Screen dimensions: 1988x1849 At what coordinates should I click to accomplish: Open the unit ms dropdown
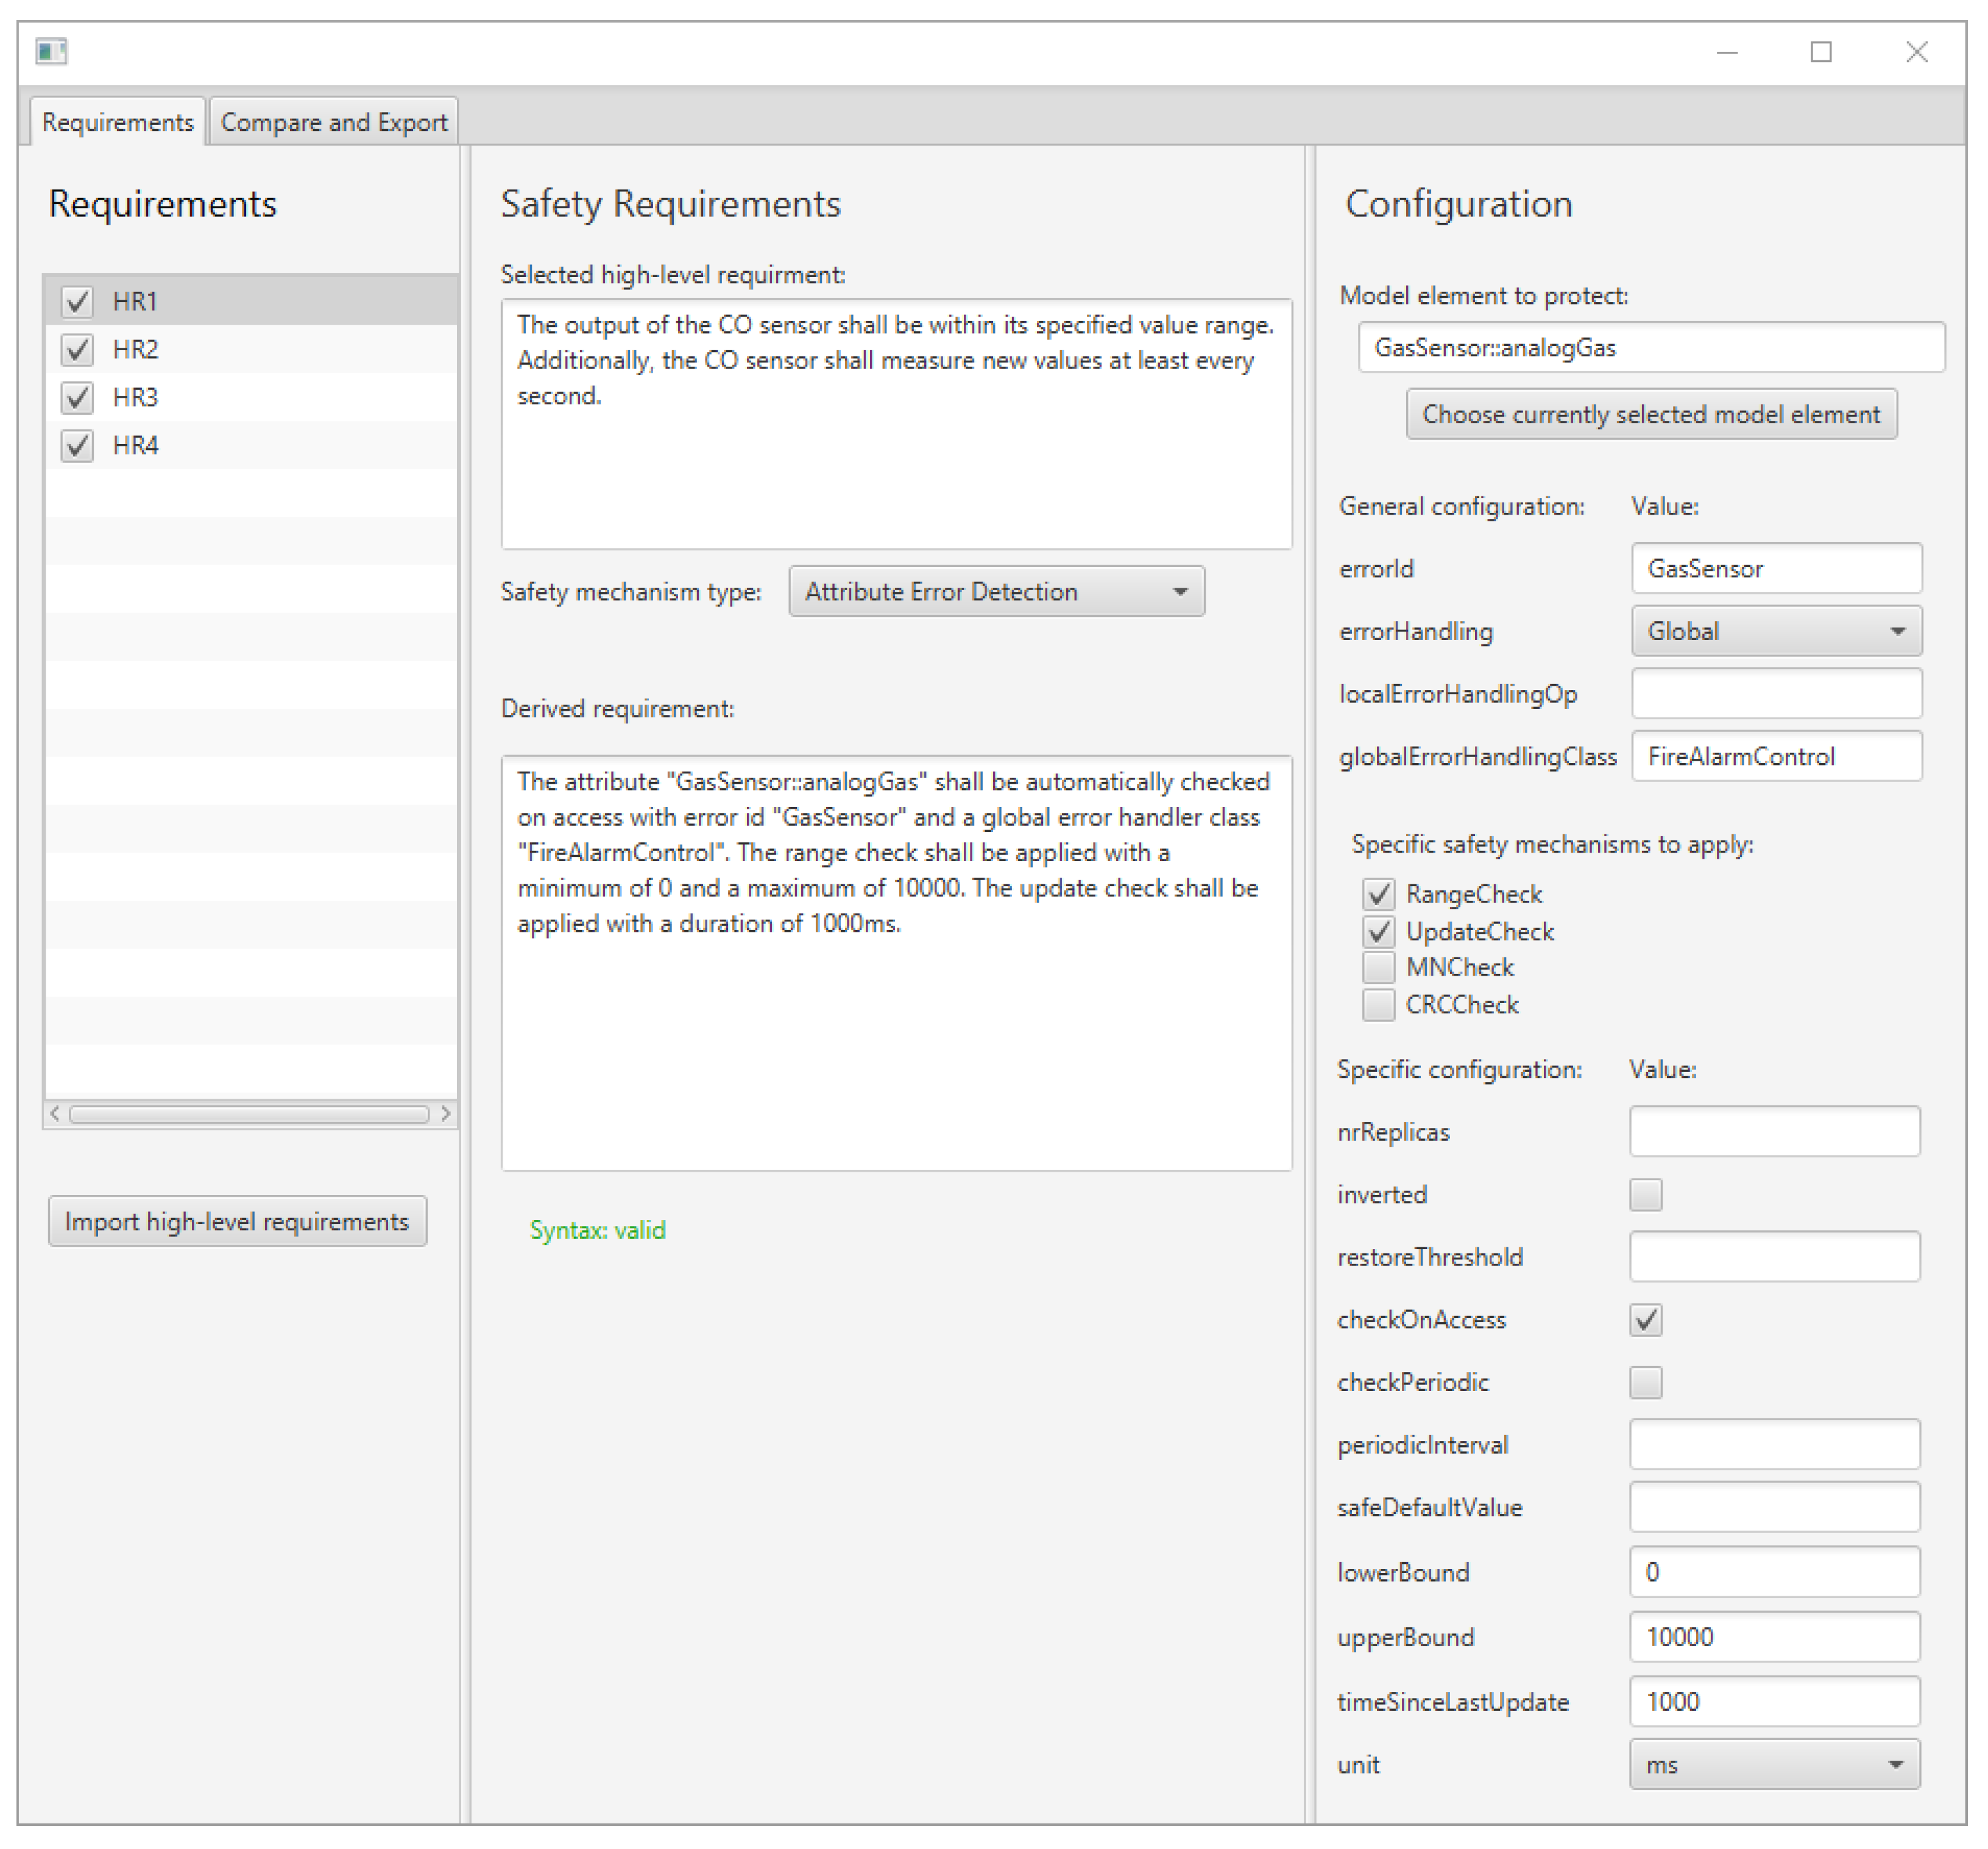(x=1774, y=1765)
